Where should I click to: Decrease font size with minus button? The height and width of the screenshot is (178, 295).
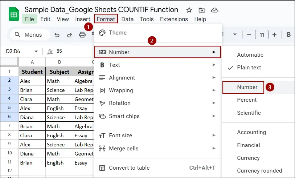249,35
